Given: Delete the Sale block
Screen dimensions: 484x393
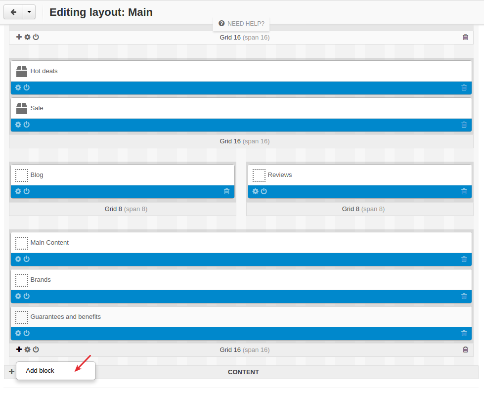Looking at the screenshot, I should click(464, 125).
